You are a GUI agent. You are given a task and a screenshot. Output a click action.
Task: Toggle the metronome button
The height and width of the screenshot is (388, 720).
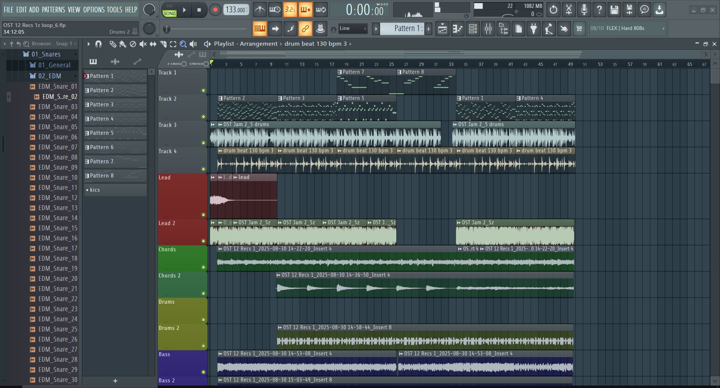[x=259, y=10]
